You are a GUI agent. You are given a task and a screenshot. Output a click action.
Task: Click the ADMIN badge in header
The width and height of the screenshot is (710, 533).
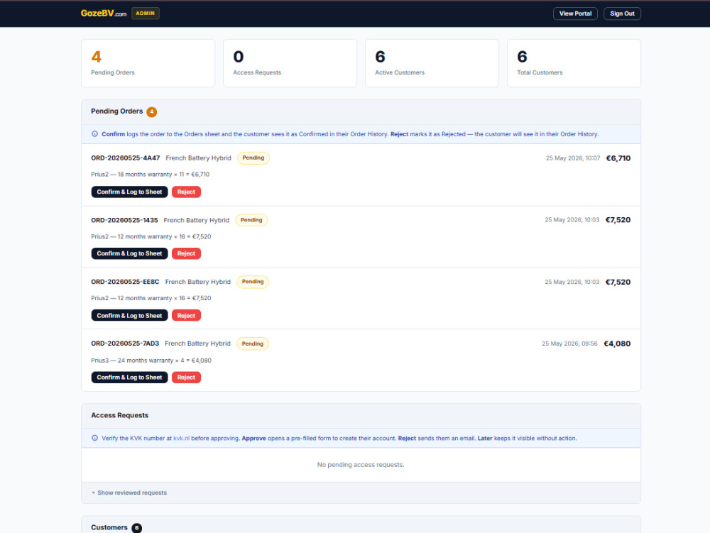[x=146, y=13]
